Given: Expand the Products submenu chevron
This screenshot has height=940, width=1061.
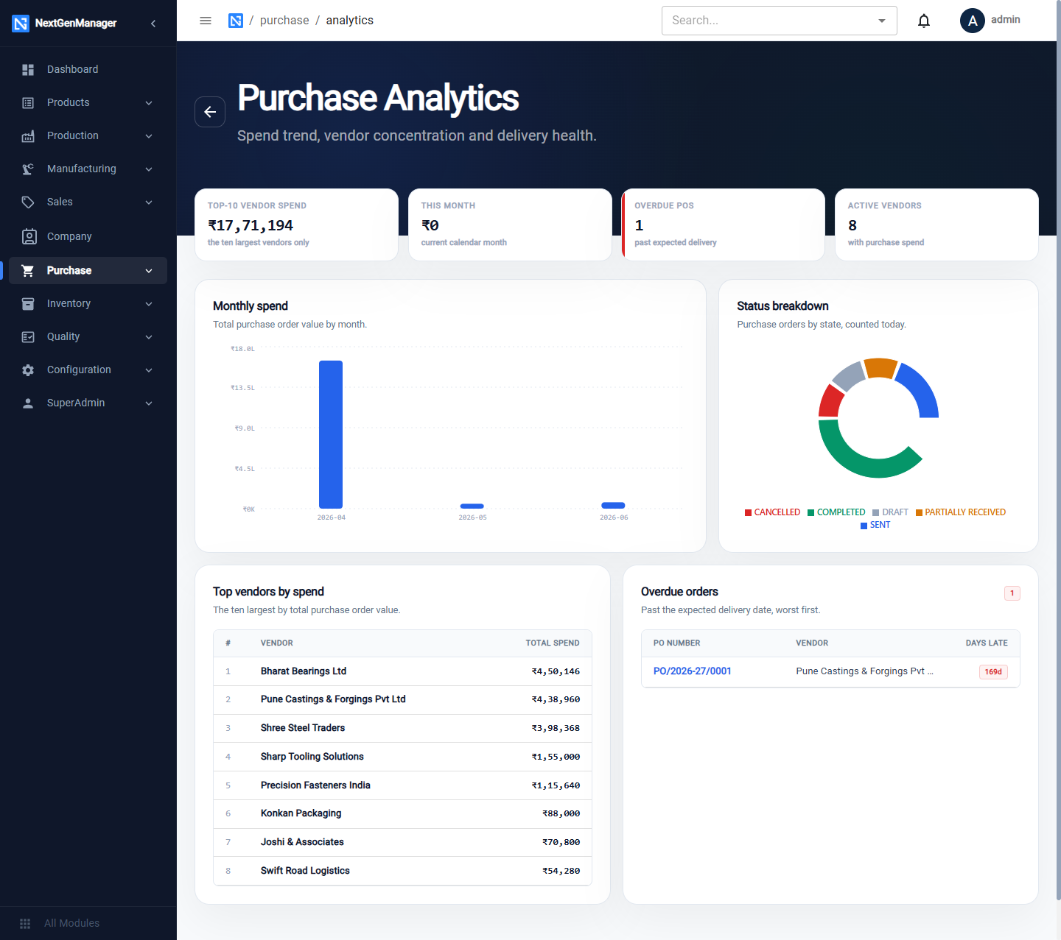Looking at the screenshot, I should (x=149, y=102).
